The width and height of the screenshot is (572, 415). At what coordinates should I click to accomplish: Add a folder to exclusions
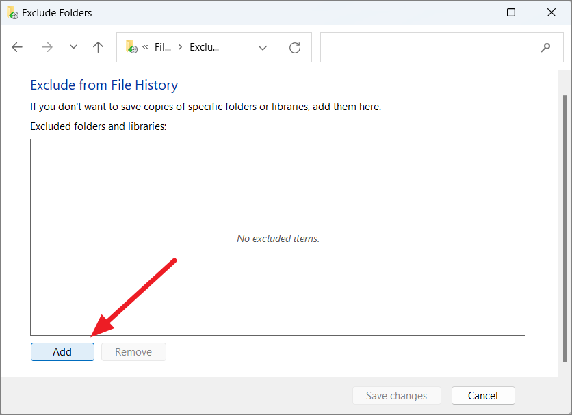[x=62, y=352]
